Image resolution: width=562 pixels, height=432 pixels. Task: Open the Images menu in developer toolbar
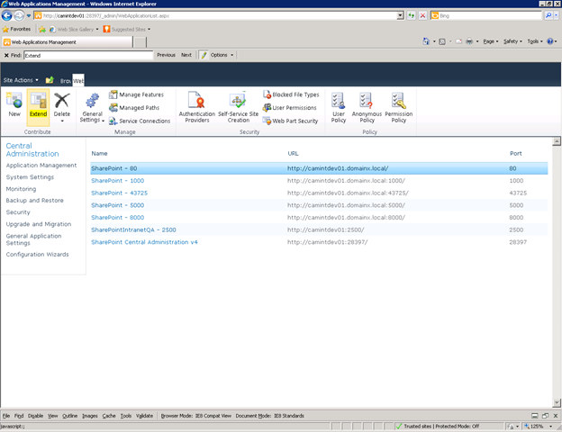[89, 416]
